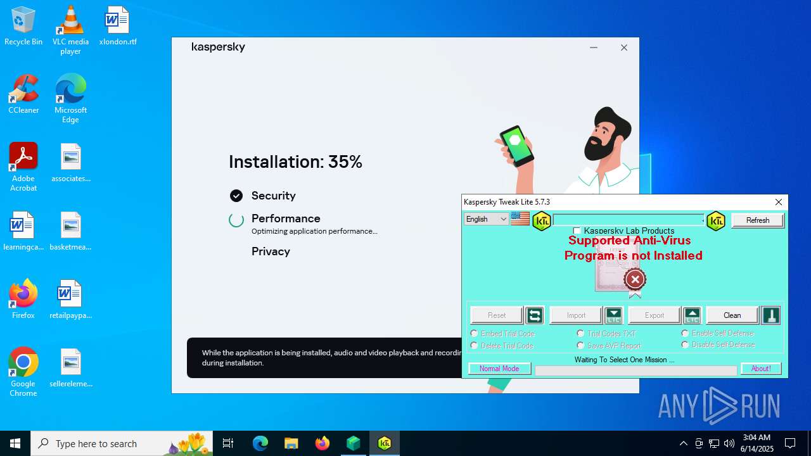Select the sellereleme image file icon
811x456 pixels.
pyautogui.click(x=70, y=369)
